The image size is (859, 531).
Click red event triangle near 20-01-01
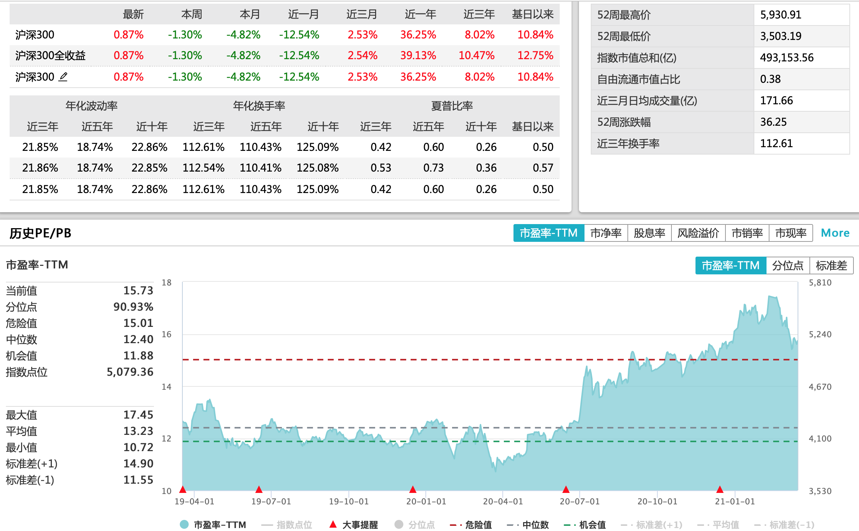[413, 490]
